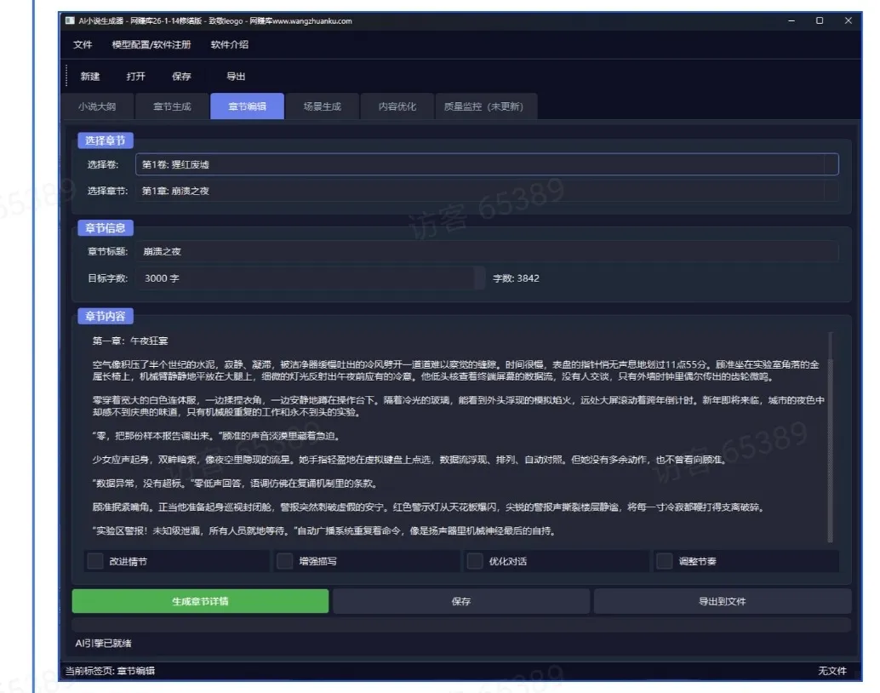This screenshot has height=693, width=880.
Task: Maximize the AI小说生成器 window
Action: [820, 20]
